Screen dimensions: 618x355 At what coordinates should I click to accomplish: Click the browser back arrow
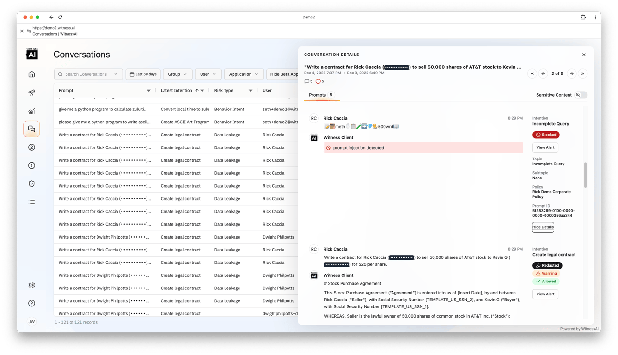51,18
